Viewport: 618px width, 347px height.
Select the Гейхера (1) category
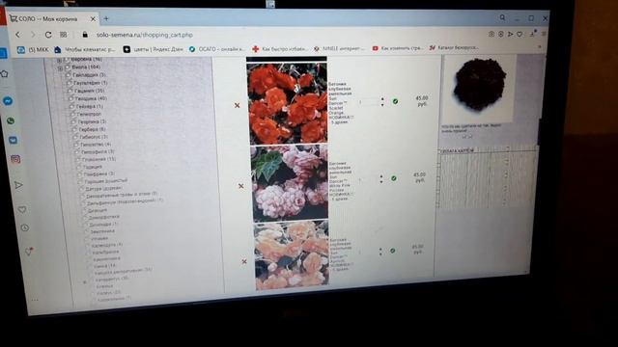click(90, 106)
